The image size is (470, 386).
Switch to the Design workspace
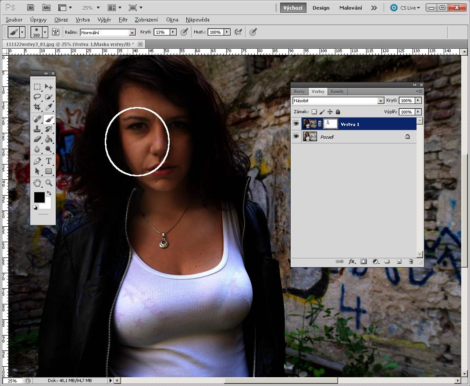321,8
